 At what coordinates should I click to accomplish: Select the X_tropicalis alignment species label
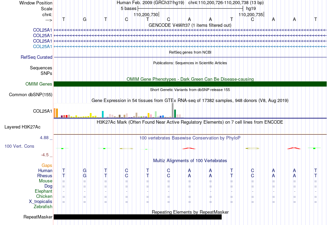pyautogui.click(x=41, y=202)
